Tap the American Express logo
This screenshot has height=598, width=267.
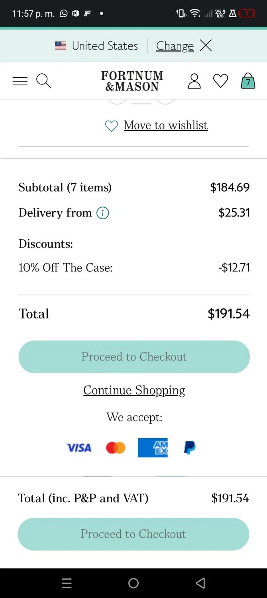click(153, 448)
